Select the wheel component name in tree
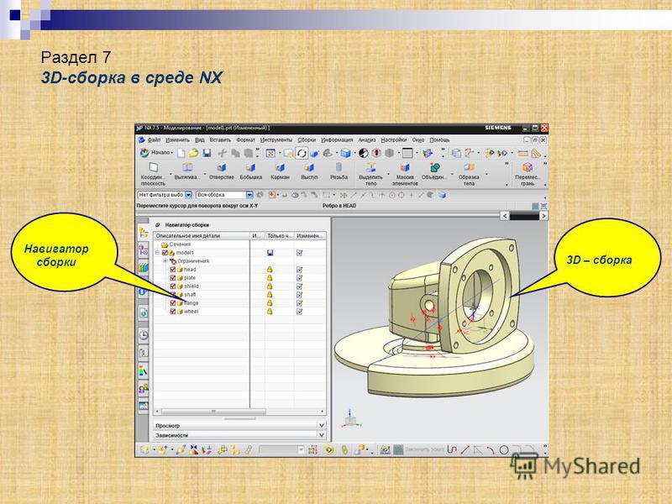 click(192, 312)
